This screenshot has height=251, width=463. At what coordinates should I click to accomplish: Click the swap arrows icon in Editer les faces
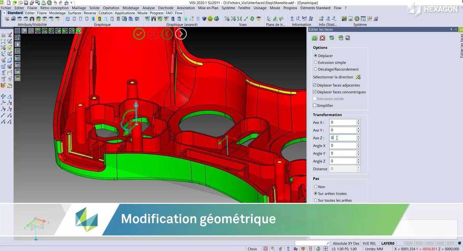click(x=331, y=38)
